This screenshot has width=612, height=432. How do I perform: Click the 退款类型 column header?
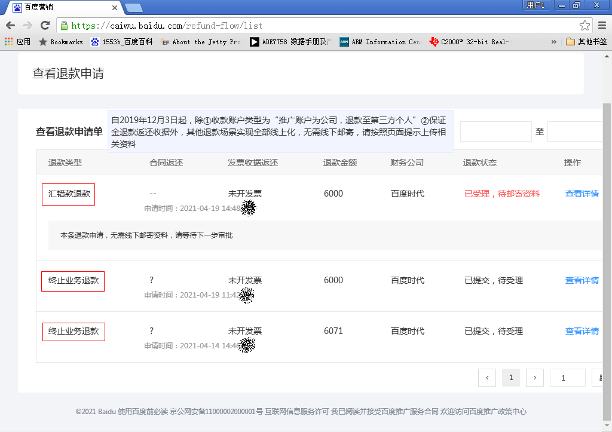pos(65,163)
